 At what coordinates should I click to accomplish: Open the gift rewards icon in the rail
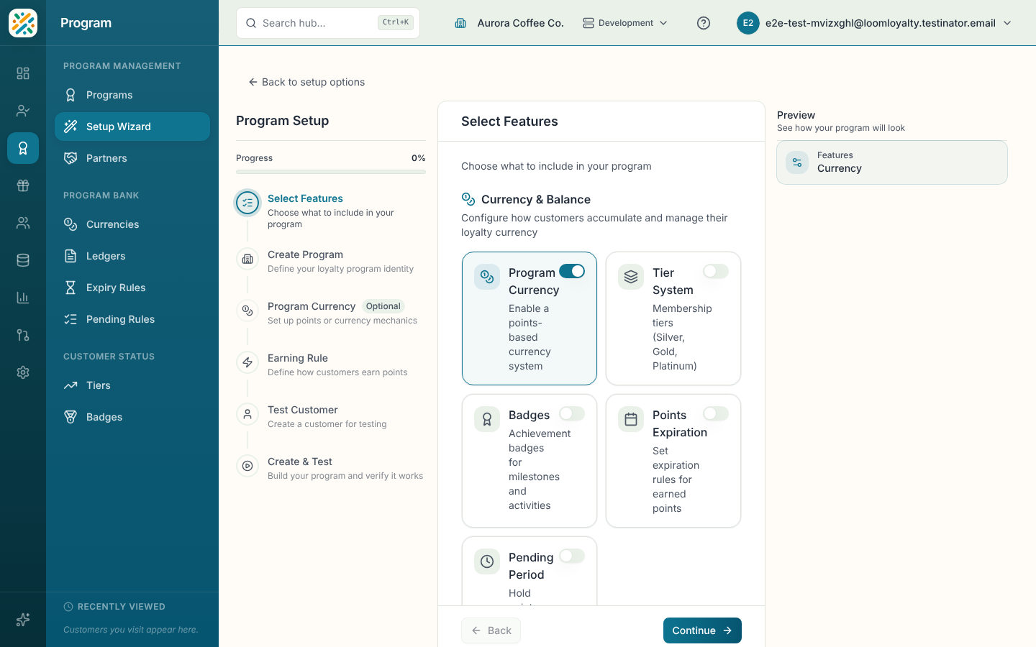click(23, 185)
